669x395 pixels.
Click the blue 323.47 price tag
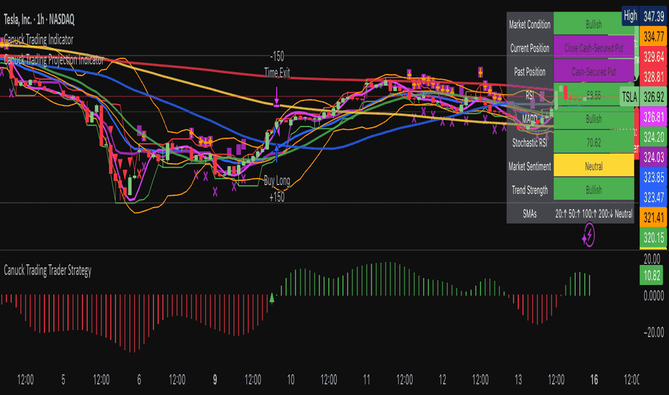654,197
